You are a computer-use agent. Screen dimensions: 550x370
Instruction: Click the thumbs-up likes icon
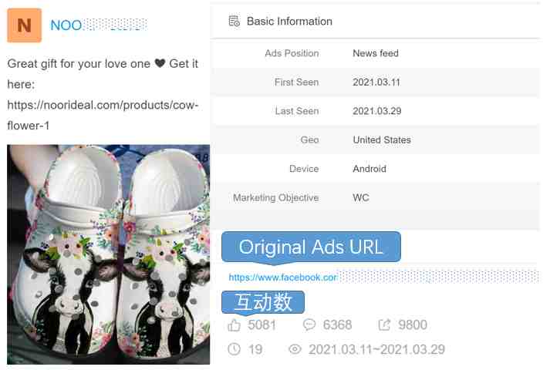(x=234, y=325)
